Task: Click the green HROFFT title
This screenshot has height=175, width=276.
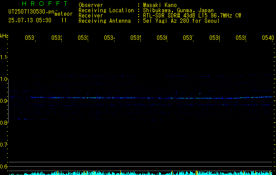Action: tap(45, 3)
